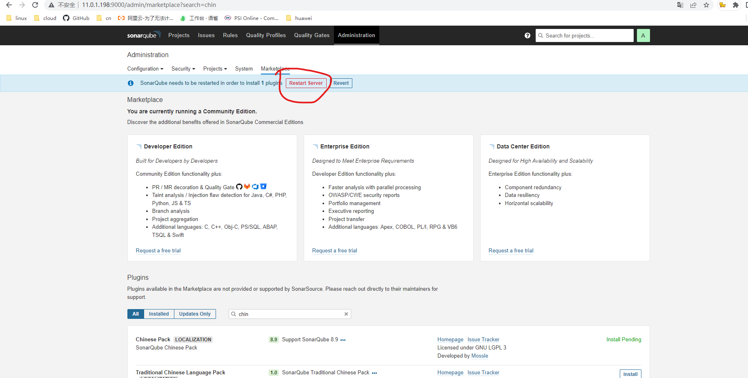Request a free trial of Data Center Edition
The width and height of the screenshot is (748, 378).
click(511, 251)
